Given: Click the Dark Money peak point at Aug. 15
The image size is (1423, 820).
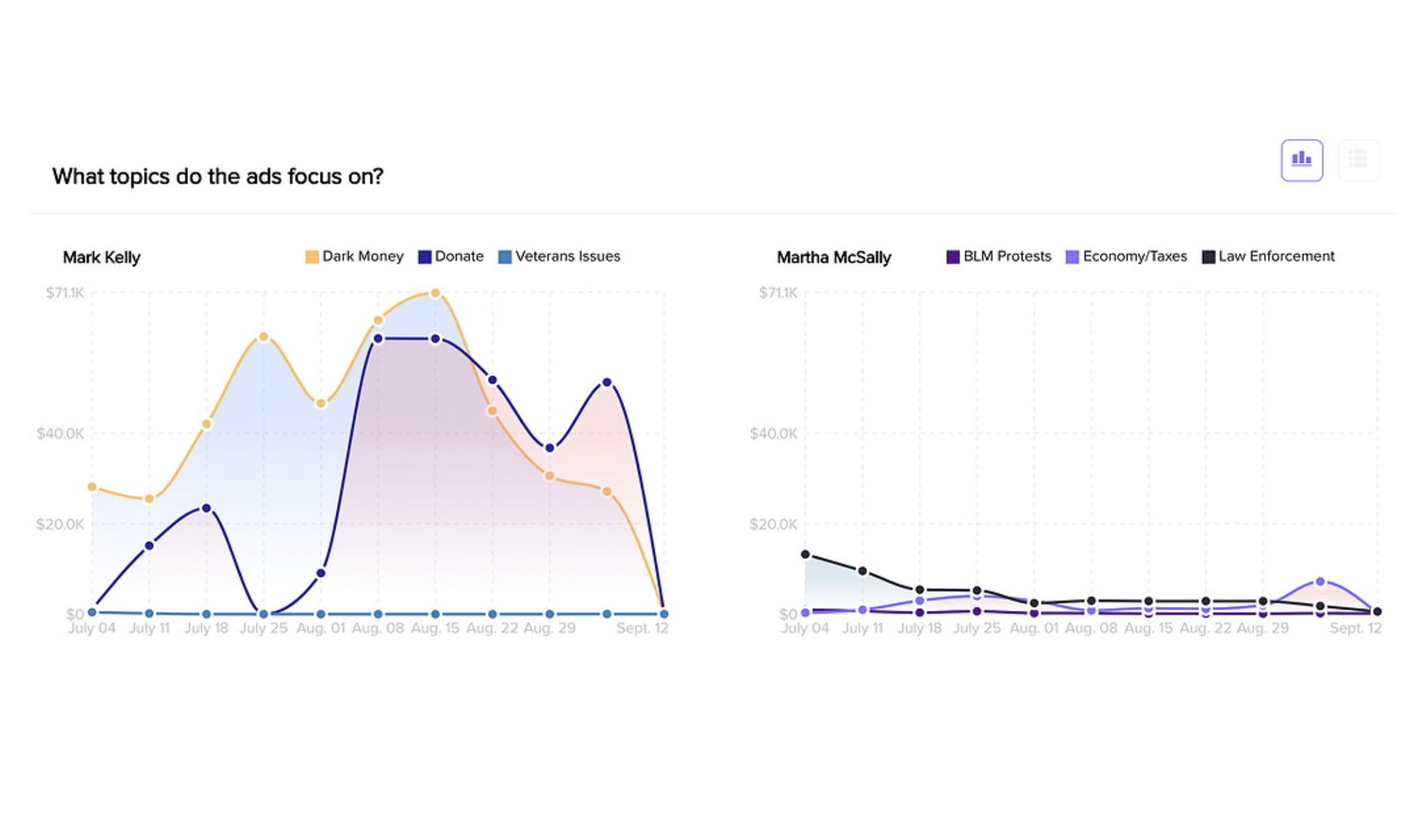Looking at the screenshot, I should tap(435, 293).
